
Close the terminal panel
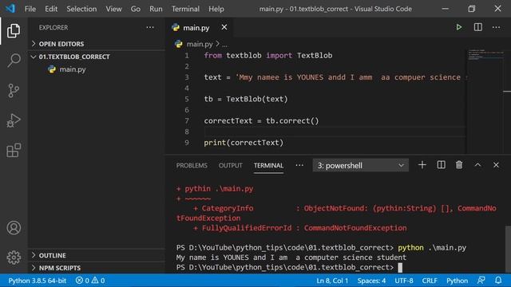tap(496, 165)
